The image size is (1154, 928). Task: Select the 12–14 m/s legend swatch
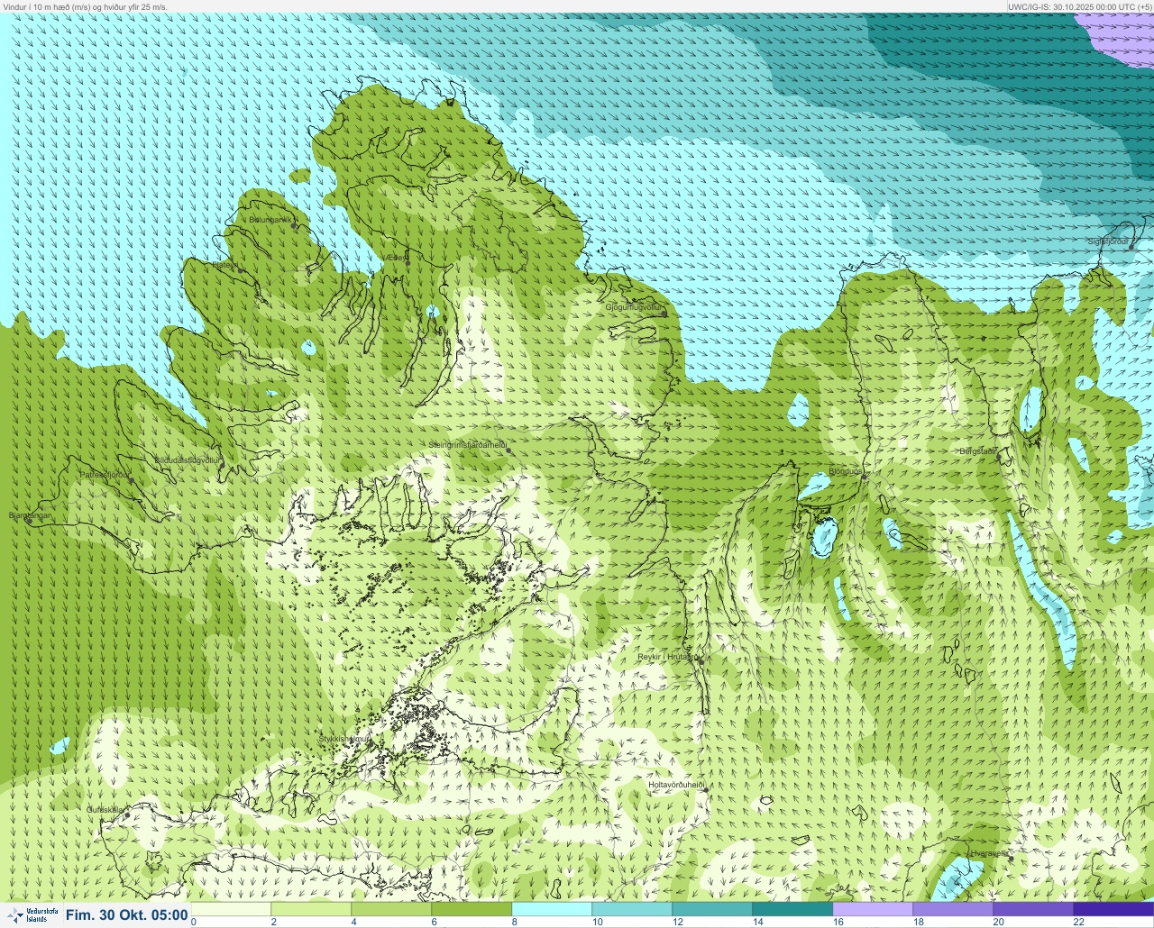coord(712,909)
